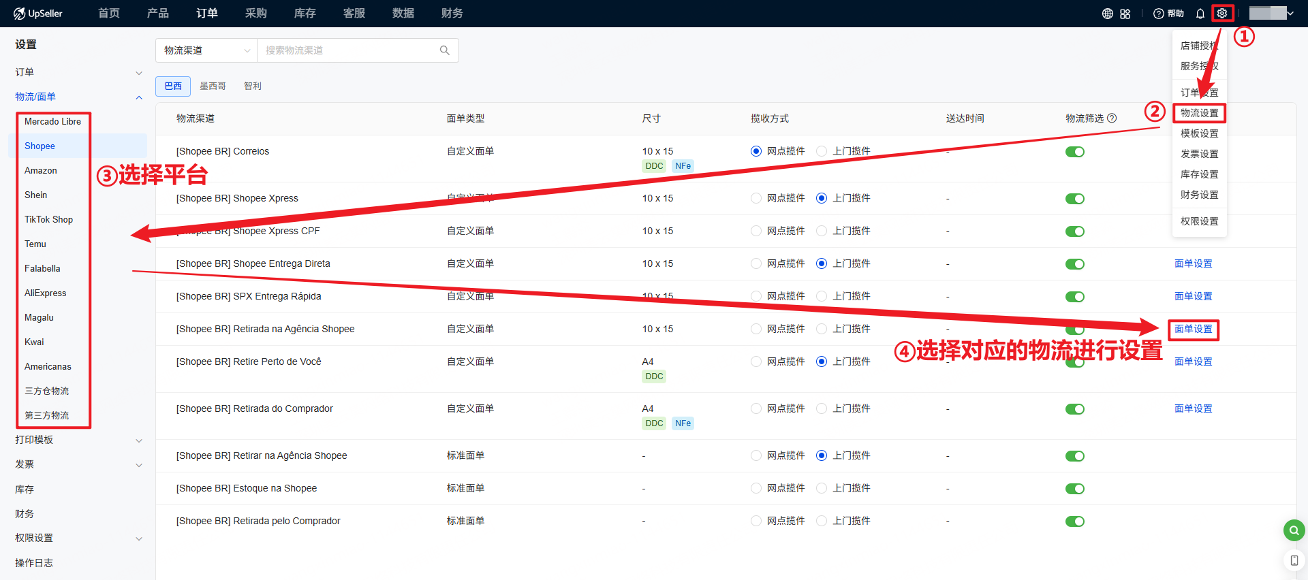The height and width of the screenshot is (580, 1308).
Task: Select Amazon in the platform list
Action: coord(41,171)
